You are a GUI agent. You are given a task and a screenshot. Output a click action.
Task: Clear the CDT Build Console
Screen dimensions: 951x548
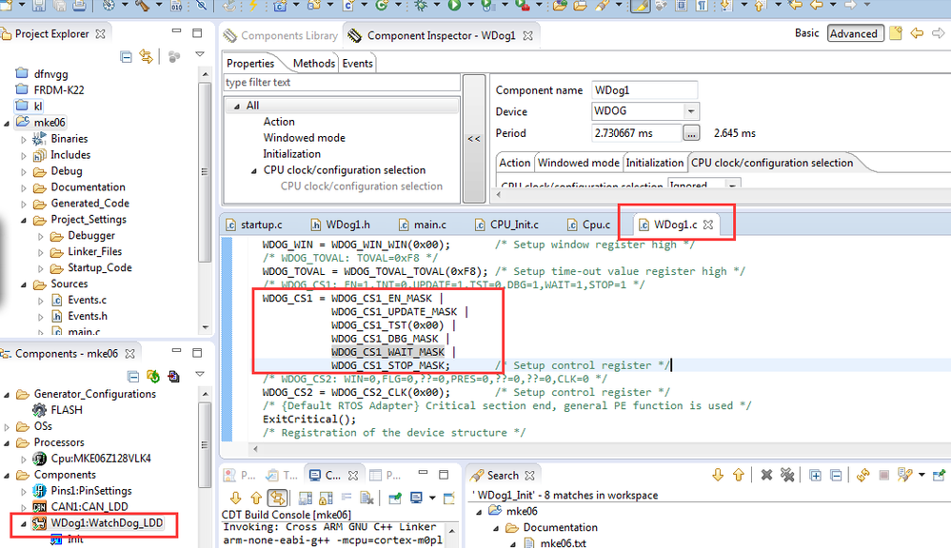tap(367, 499)
